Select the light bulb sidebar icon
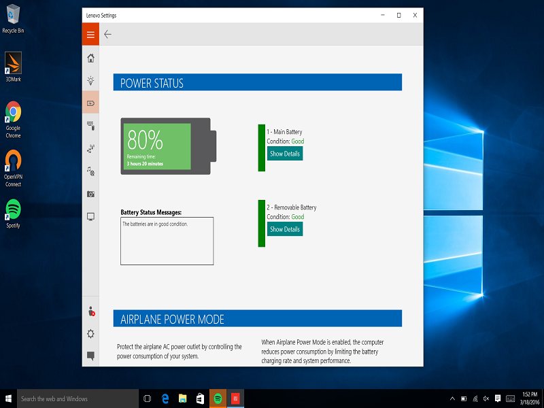The height and width of the screenshot is (408, 544). [x=90, y=80]
